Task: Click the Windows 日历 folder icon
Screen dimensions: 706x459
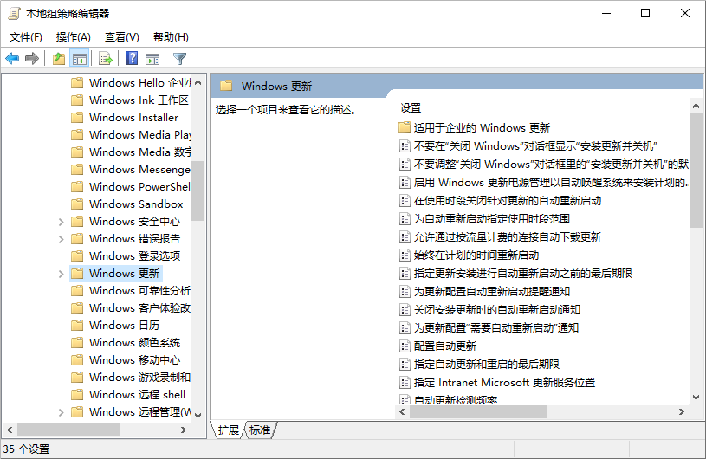Action: (x=77, y=326)
